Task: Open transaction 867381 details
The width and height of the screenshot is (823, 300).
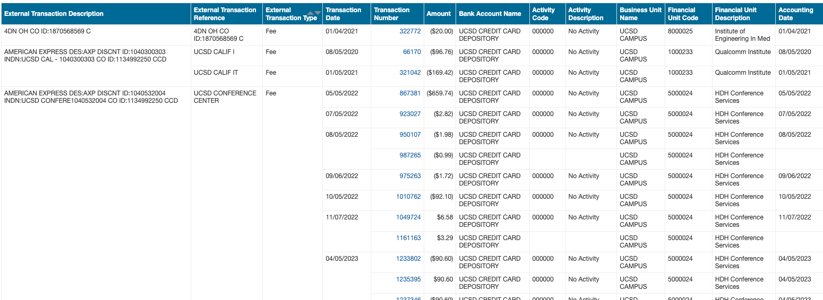Action: (x=410, y=93)
